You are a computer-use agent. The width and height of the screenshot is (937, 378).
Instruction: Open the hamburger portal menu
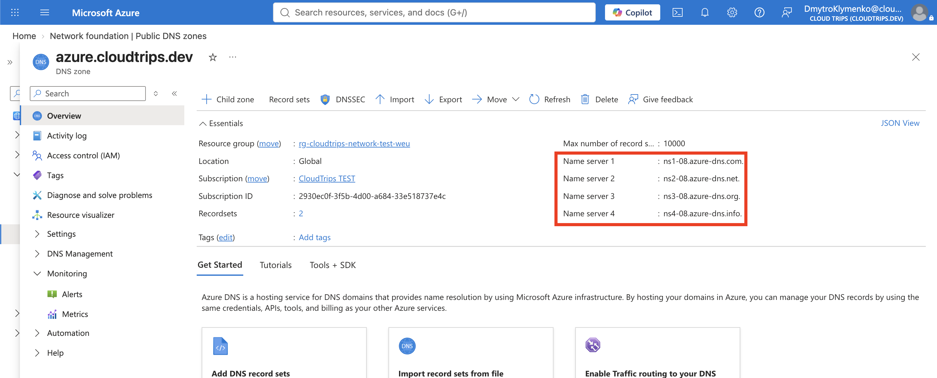45,13
